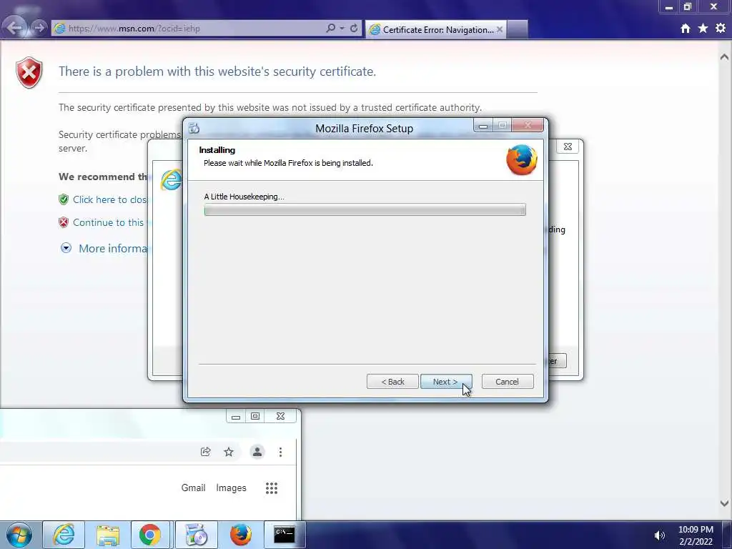Close the dialog behind Firefox Setup
Image resolution: width=732 pixels, height=549 pixels.
568,147
